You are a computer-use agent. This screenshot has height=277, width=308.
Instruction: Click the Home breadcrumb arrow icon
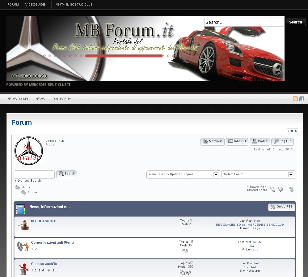18,187
